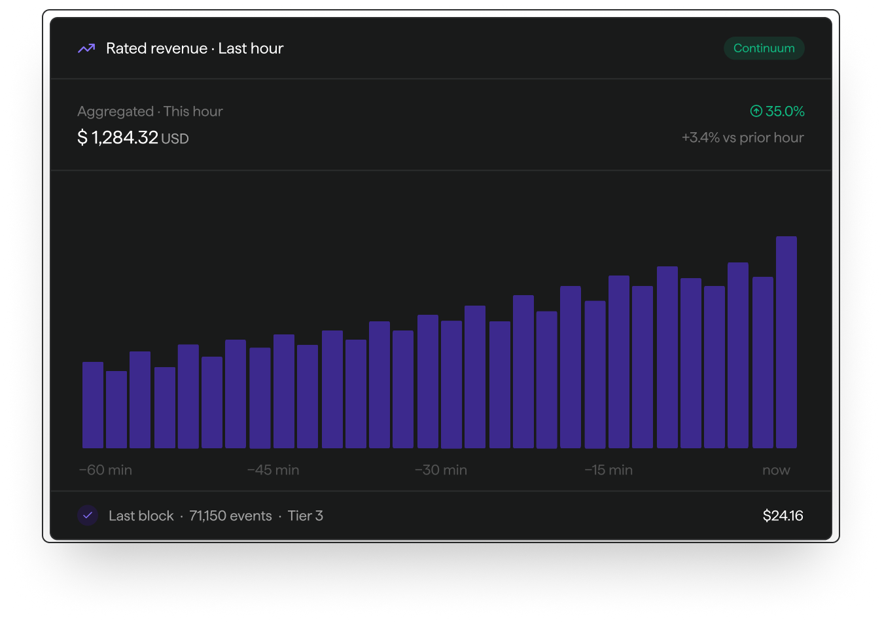Screen dimensions: 882x623
Task: Click the 'Tier 3' label
Action: [306, 516]
